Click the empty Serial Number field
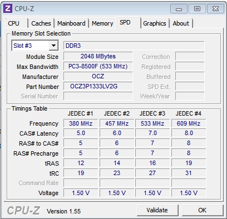The image size is (227, 219). 98,96
